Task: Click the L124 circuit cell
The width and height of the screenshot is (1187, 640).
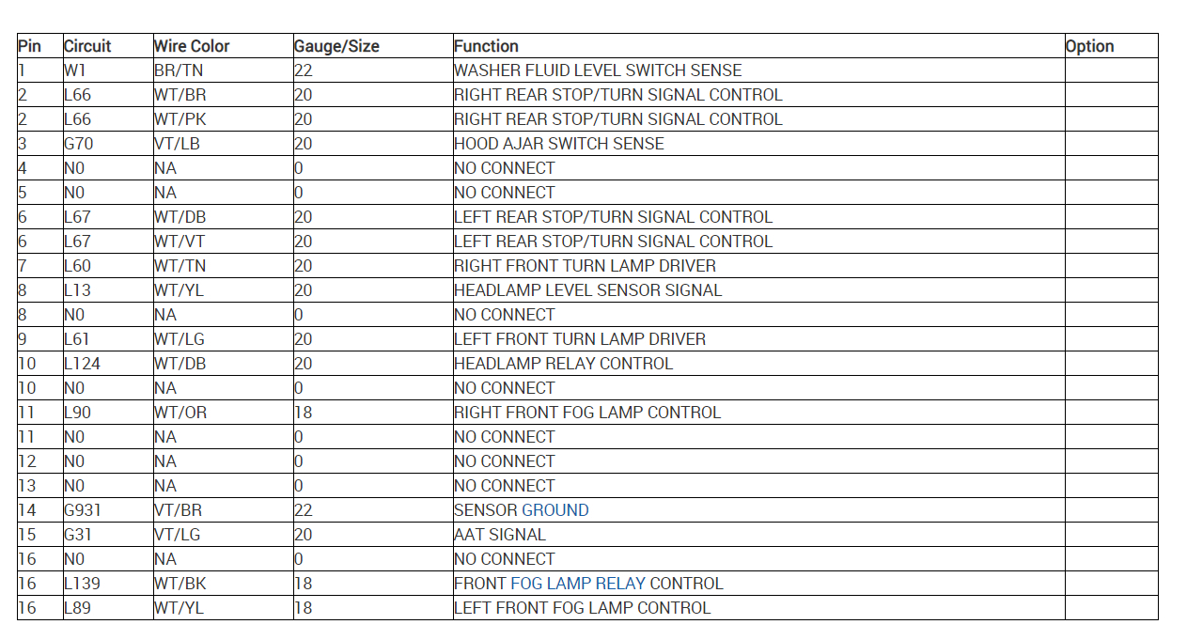Action: tap(83, 364)
